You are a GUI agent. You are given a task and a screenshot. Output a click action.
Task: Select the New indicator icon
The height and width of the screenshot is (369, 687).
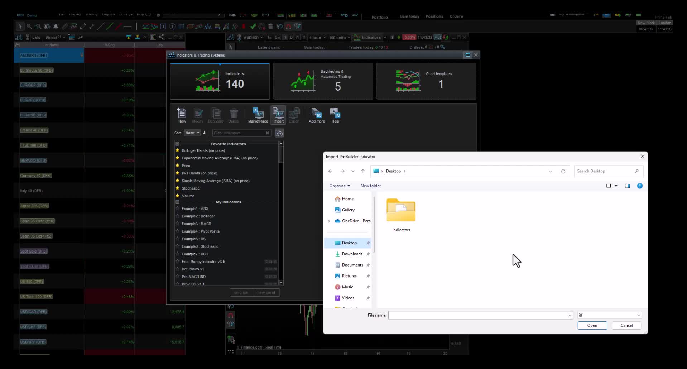point(182,115)
